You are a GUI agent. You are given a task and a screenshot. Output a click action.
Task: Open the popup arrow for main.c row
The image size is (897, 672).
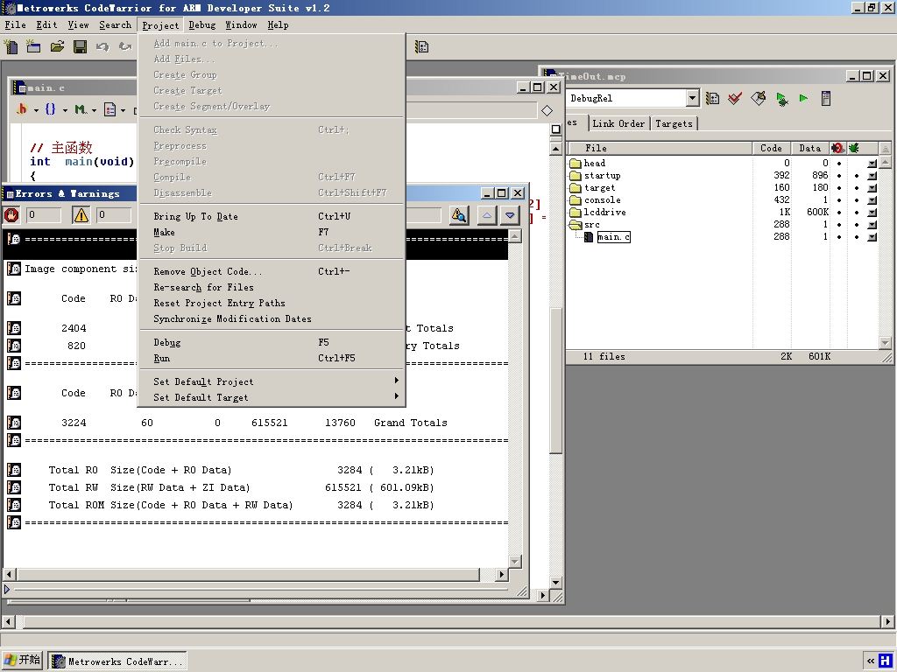(x=872, y=236)
